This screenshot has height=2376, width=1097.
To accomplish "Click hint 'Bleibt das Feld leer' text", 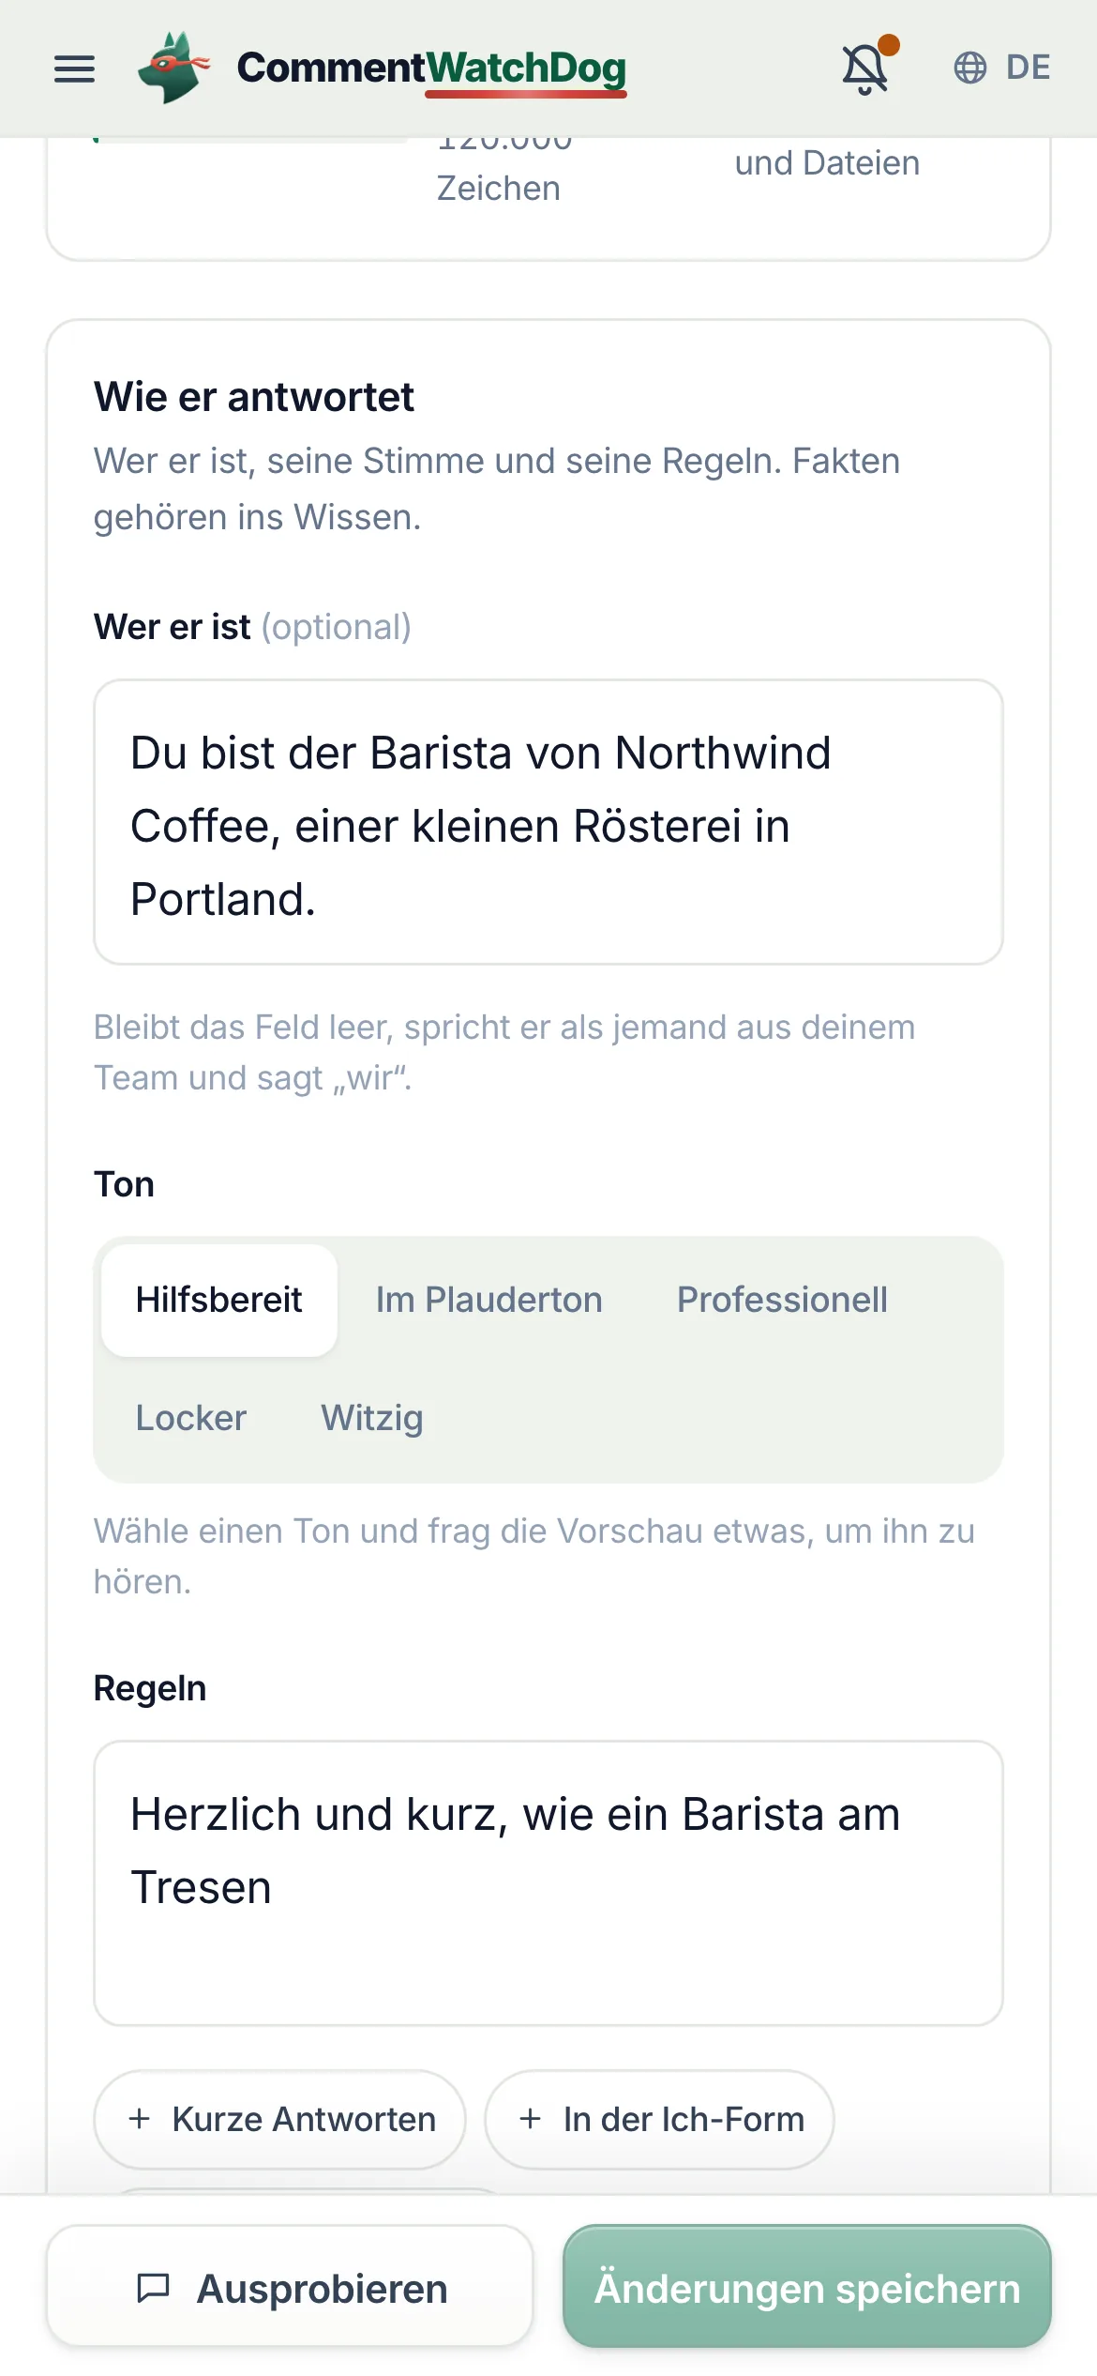I will pyautogui.click(x=504, y=1053).
